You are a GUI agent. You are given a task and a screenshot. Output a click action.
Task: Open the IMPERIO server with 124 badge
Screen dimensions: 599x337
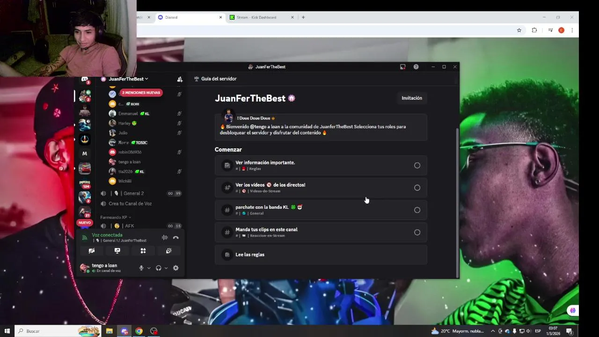tap(85, 184)
